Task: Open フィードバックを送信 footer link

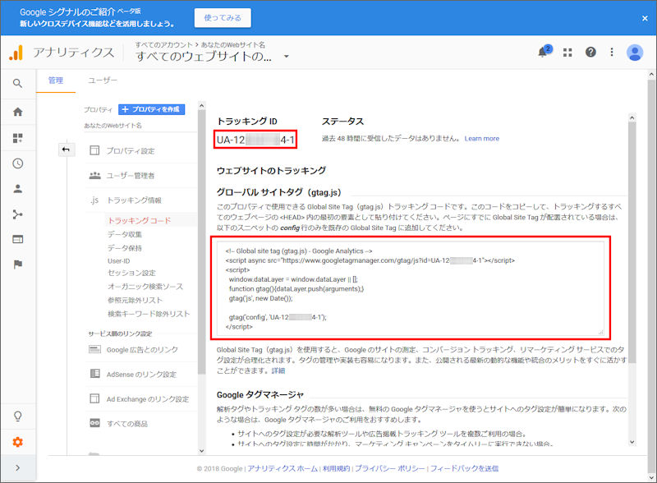Action: point(464,468)
